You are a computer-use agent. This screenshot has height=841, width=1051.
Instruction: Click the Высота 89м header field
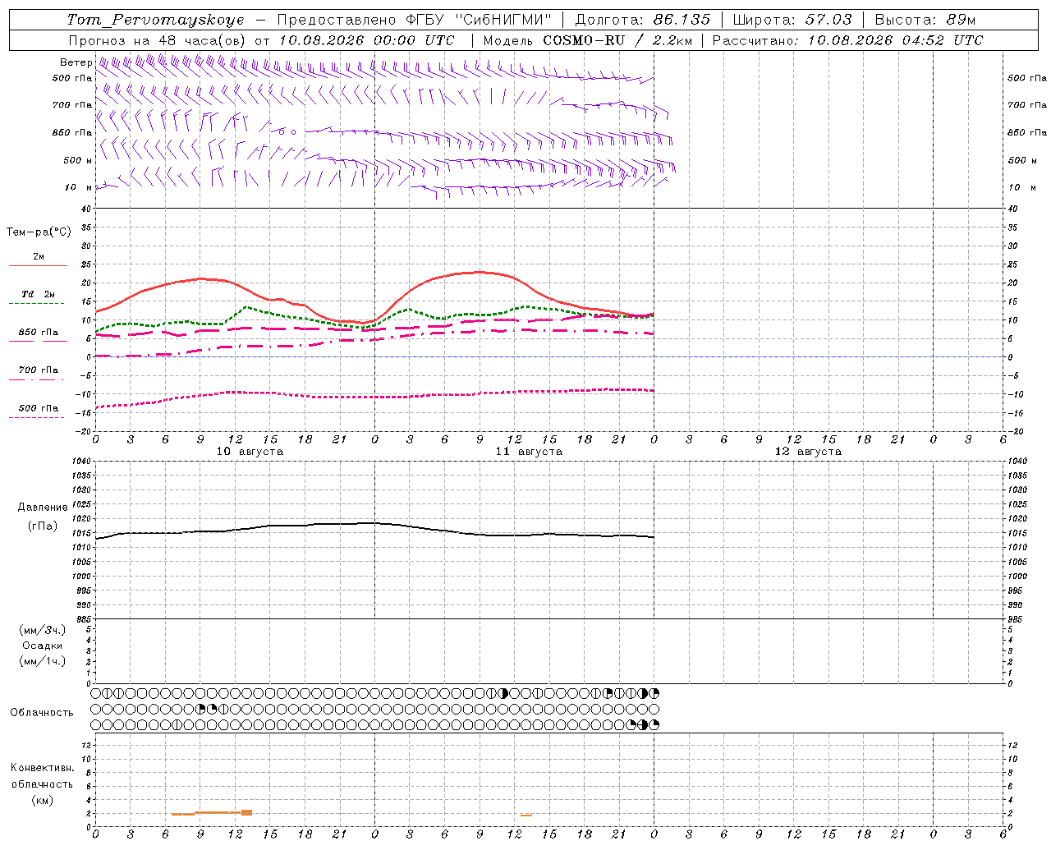(925, 20)
